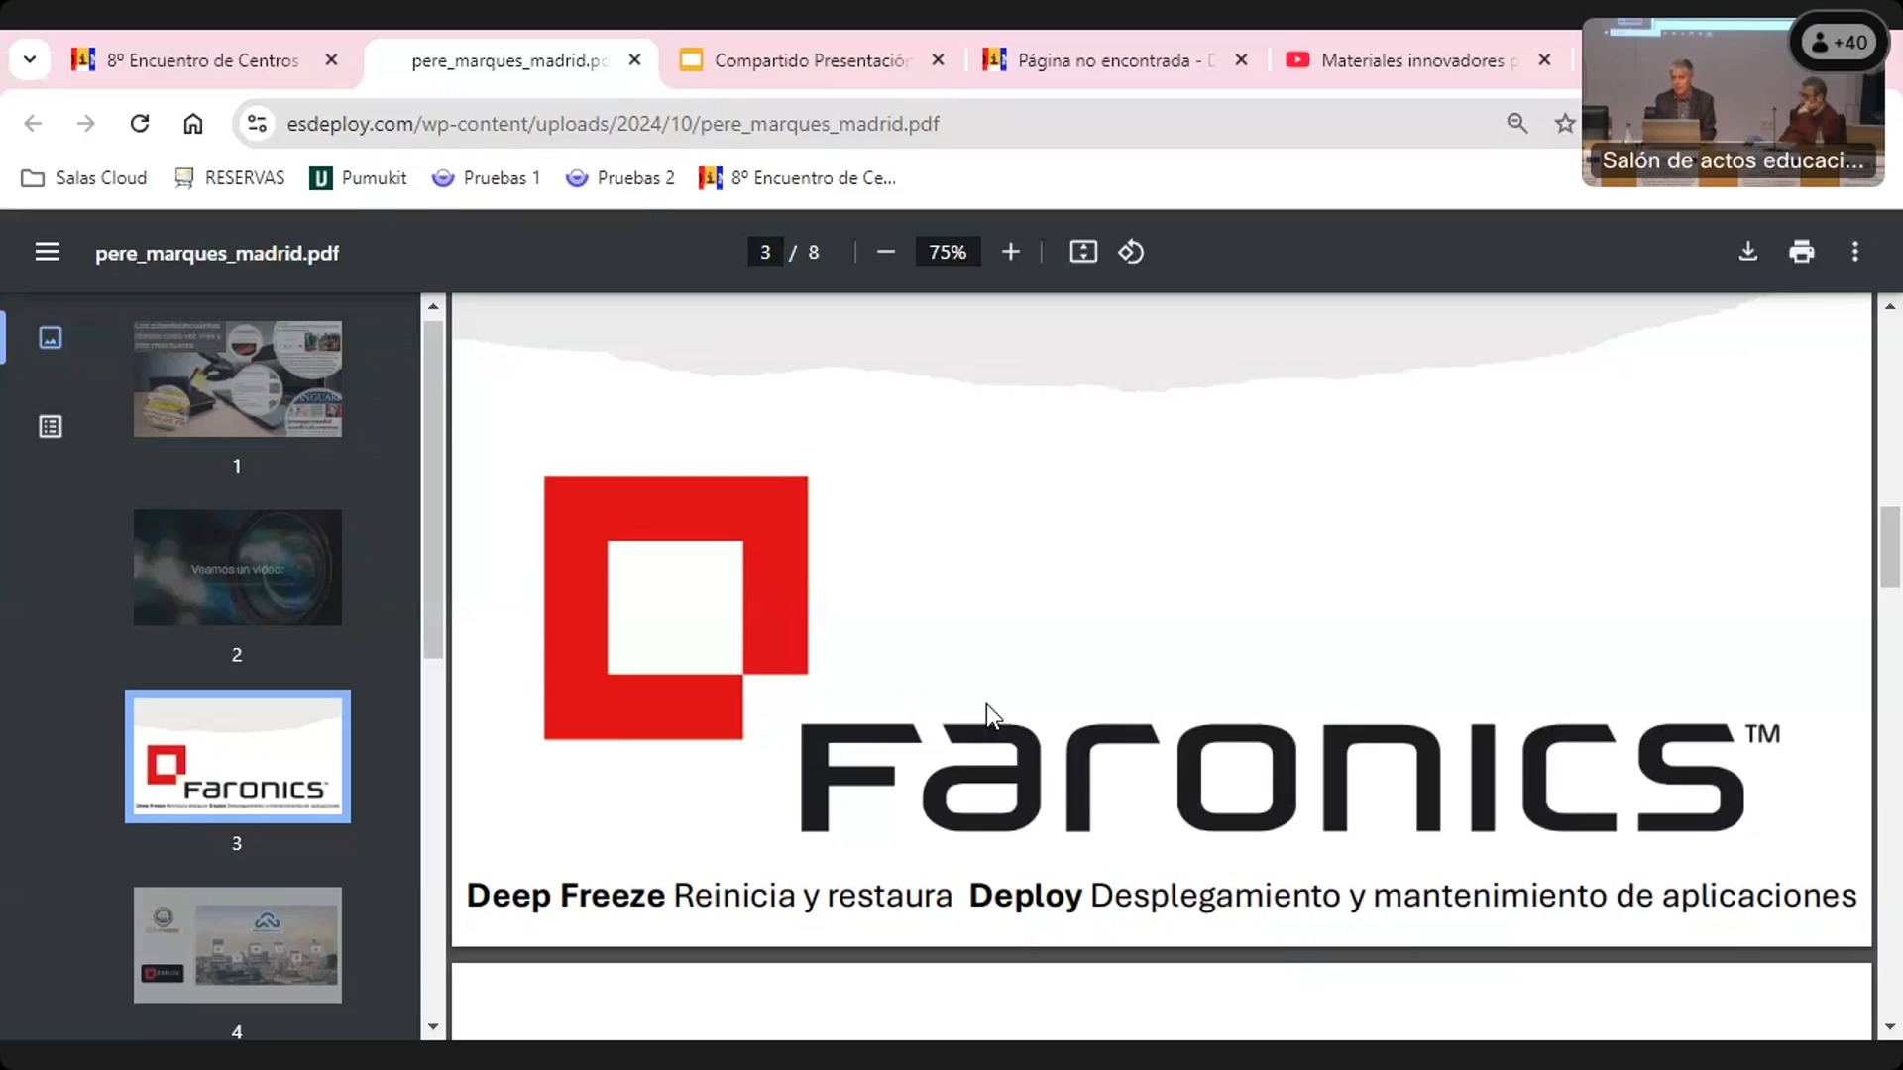
Task: Open the tab search dropdown arrow
Action: click(30, 59)
